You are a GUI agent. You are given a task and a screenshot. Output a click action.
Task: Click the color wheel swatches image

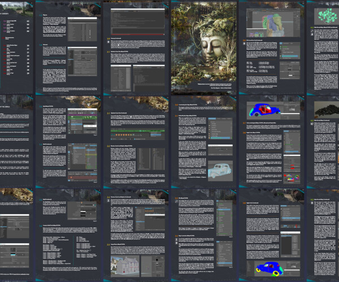pyautogui.click(x=292, y=178)
